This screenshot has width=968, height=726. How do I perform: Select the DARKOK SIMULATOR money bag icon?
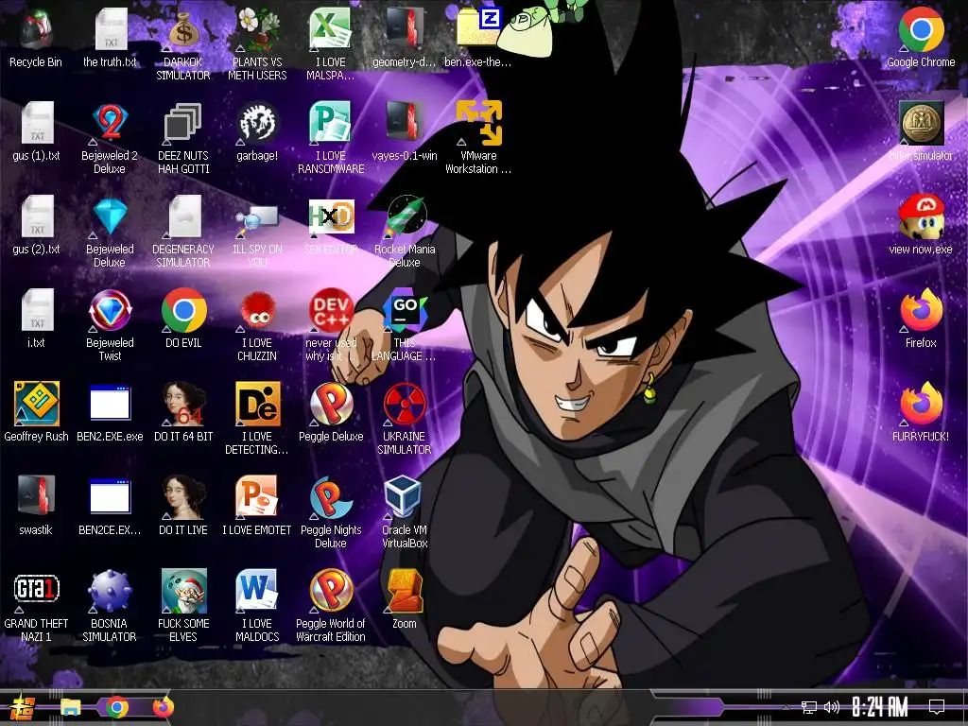coord(183,29)
